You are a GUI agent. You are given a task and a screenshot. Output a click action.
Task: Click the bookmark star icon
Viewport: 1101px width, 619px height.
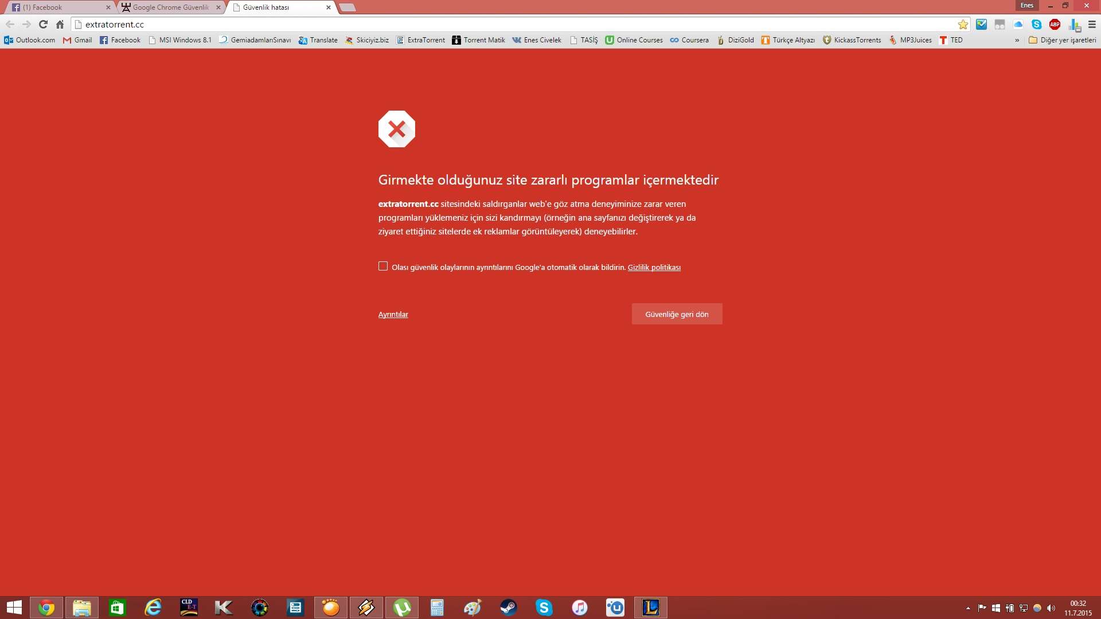point(963,24)
